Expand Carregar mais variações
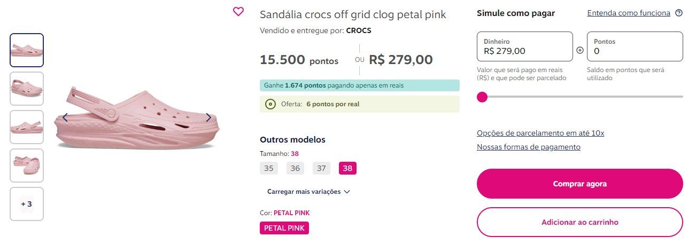This screenshot has width=696, height=244. (308, 192)
